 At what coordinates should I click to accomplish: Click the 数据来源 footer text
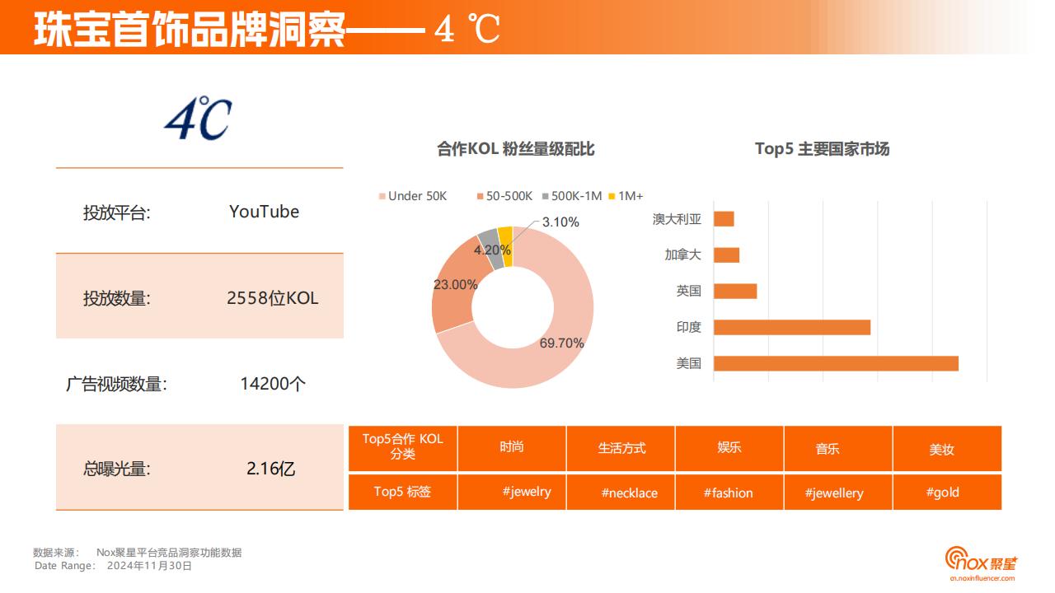[x=138, y=553]
